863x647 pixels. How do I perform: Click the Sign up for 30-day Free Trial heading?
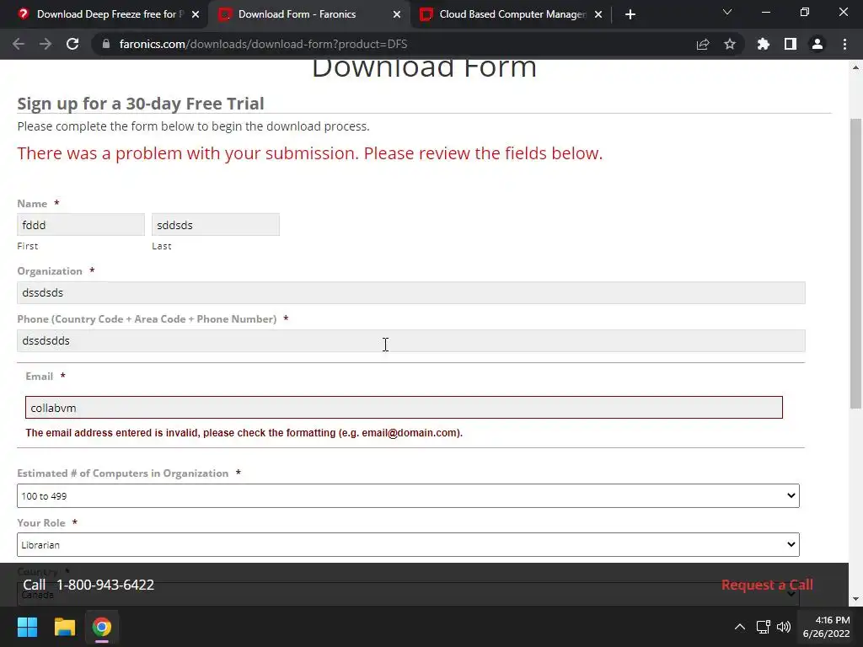(x=141, y=104)
